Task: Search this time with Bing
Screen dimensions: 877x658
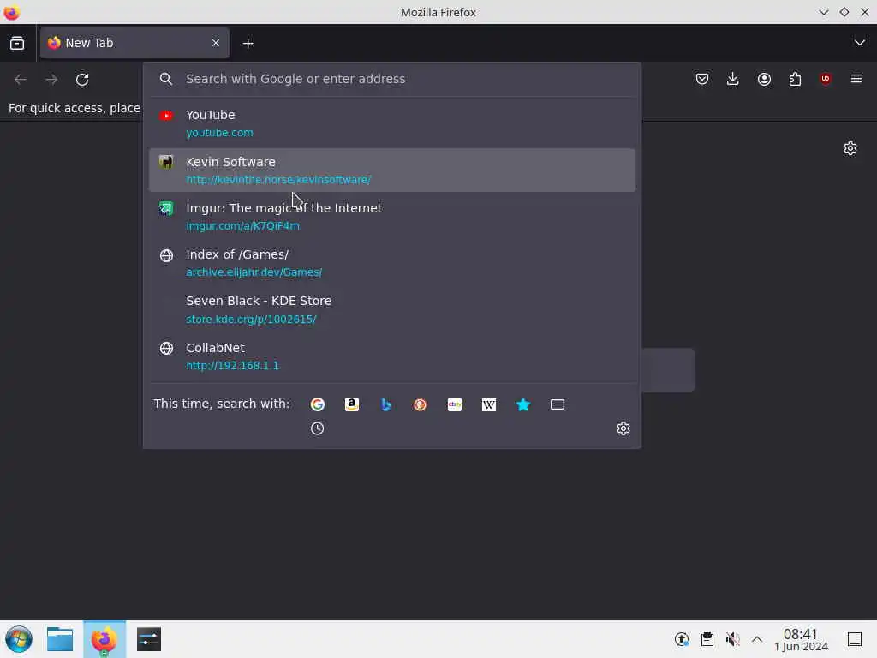Action: point(386,404)
